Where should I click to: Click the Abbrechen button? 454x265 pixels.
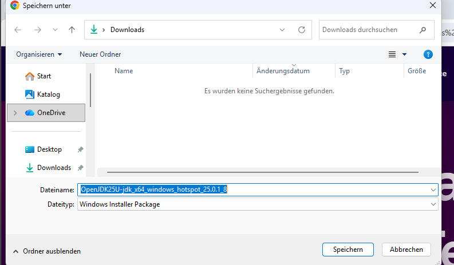(406, 250)
